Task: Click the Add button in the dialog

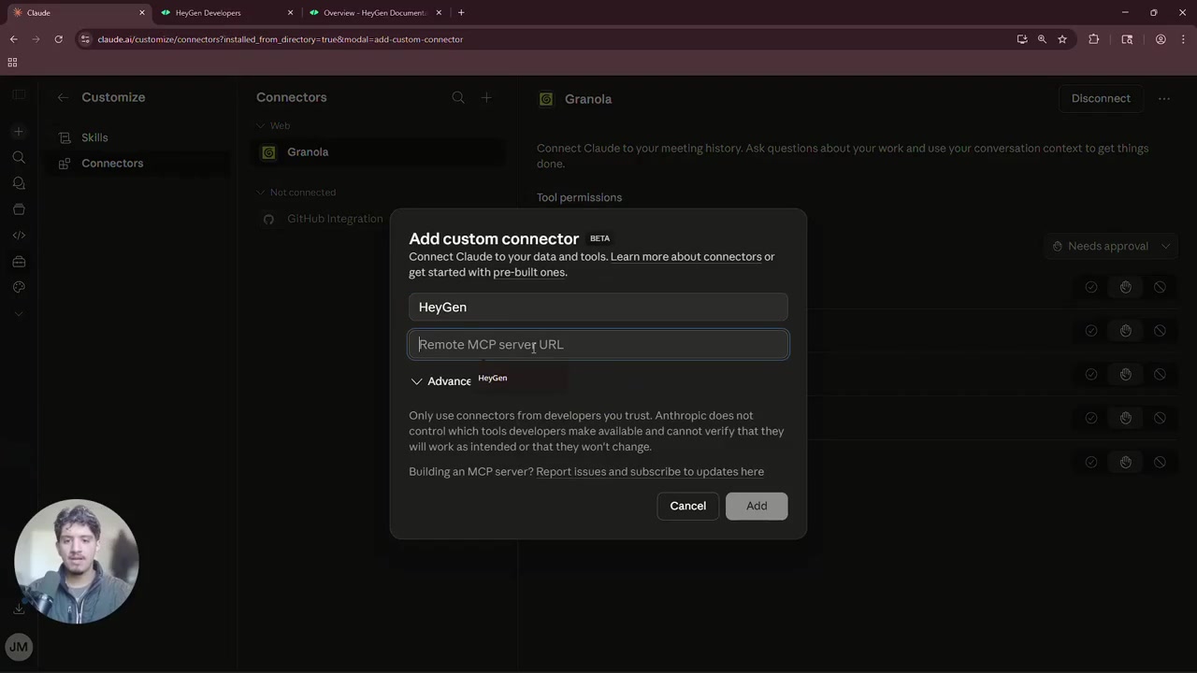Action: (x=757, y=506)
